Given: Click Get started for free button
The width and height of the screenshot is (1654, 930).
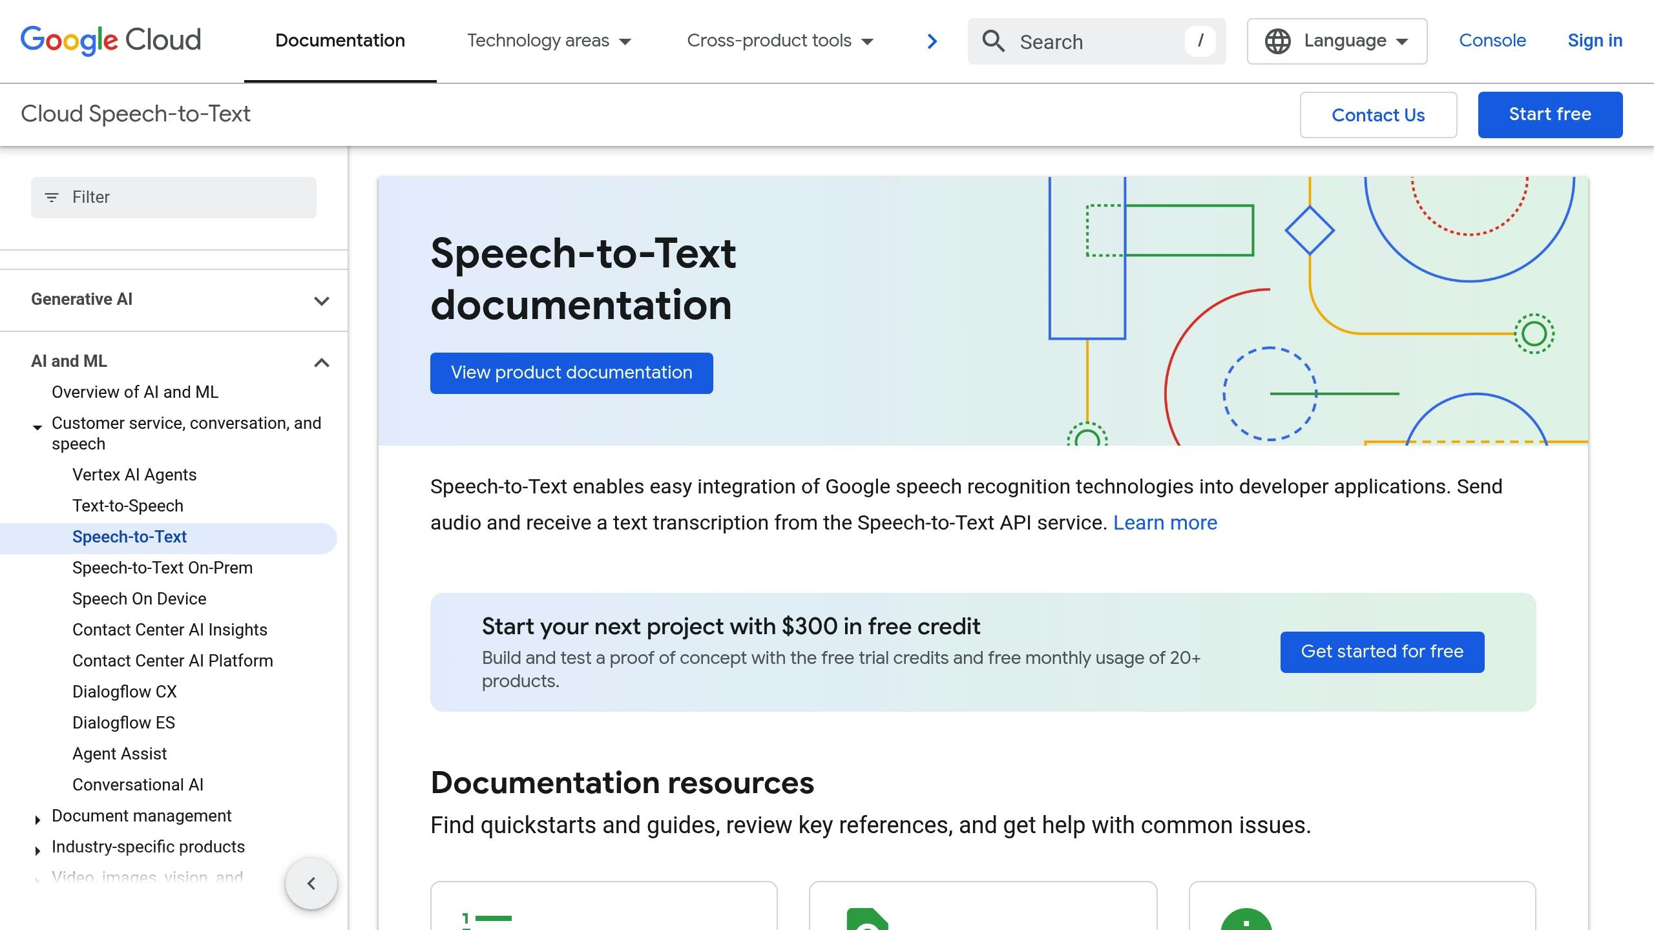Looking at the screenshot, I should pyautogui.click(x=1382, y=652).
